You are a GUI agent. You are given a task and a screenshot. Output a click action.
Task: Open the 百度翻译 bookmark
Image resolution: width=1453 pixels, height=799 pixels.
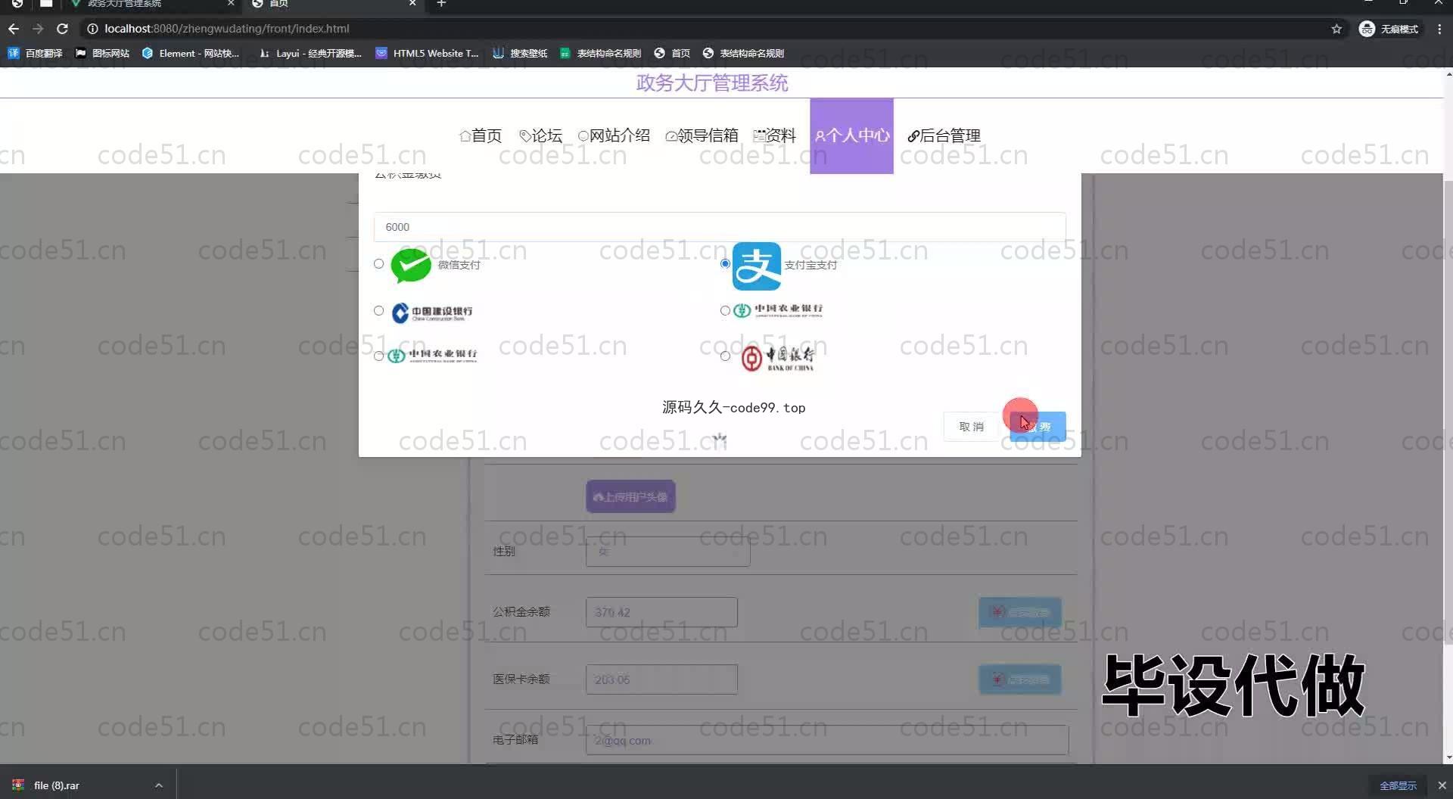click(35, 53)
